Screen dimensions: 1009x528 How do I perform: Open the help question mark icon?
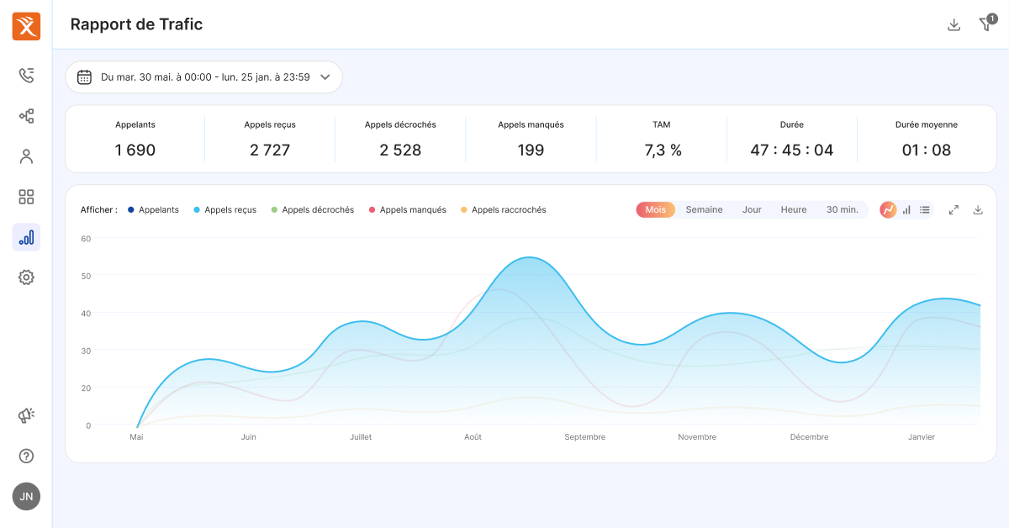pos(26,456)
